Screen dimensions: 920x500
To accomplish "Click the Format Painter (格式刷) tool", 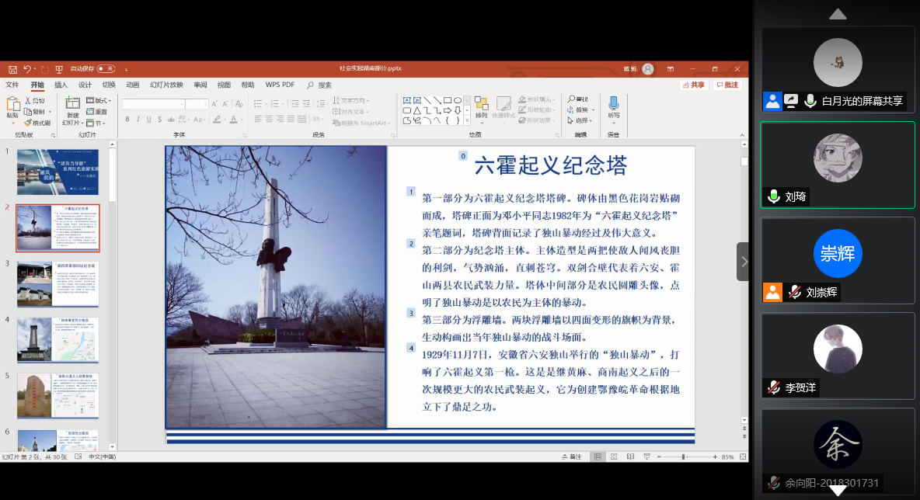I will 38,123.
